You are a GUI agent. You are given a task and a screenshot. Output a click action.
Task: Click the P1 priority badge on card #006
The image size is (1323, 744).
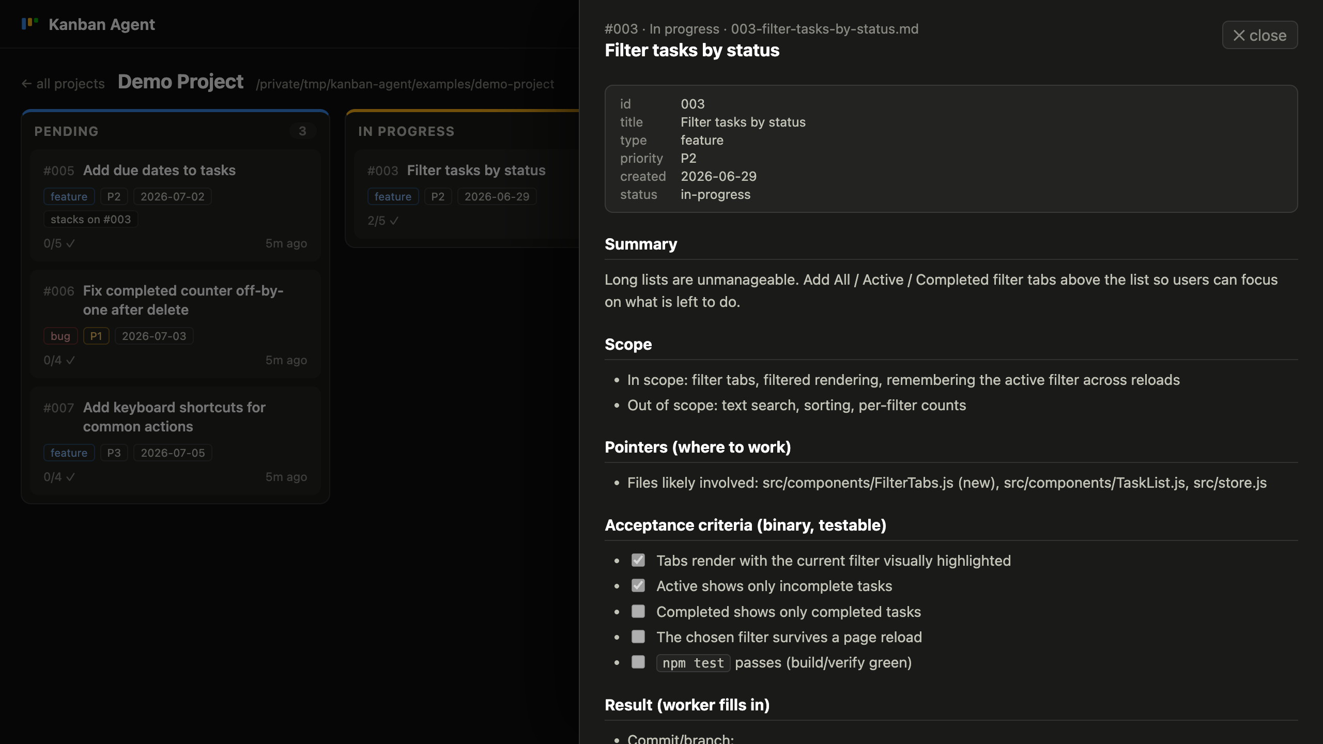click(x=96, y=336)
